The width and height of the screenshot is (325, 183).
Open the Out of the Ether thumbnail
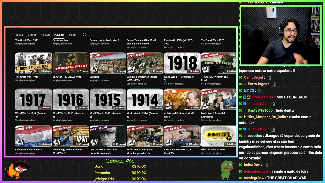[108, 136]
